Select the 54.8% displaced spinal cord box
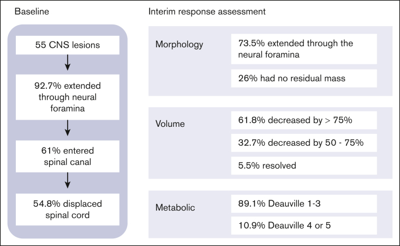The width and height of the screenshot is (400, 246). [x=67, y=210]
